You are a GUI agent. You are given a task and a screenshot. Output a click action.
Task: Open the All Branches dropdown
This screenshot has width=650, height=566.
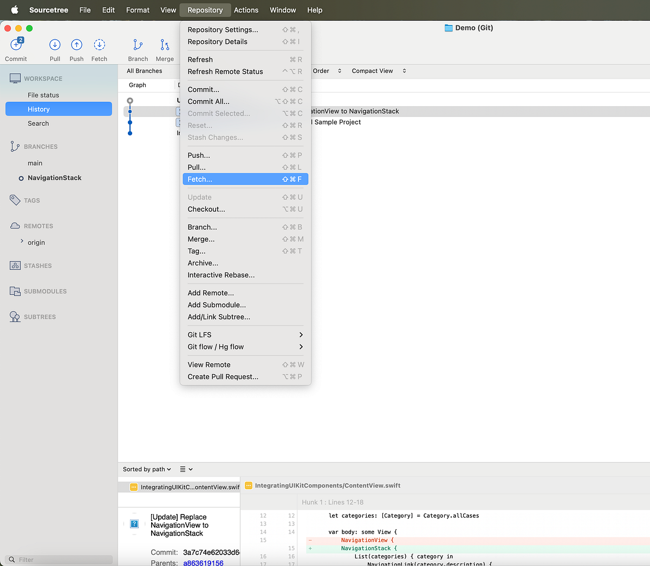[145, 70]
